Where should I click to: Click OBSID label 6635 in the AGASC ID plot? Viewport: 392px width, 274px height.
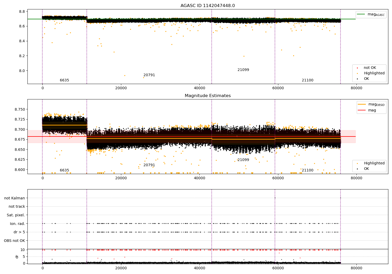(65, 80)
